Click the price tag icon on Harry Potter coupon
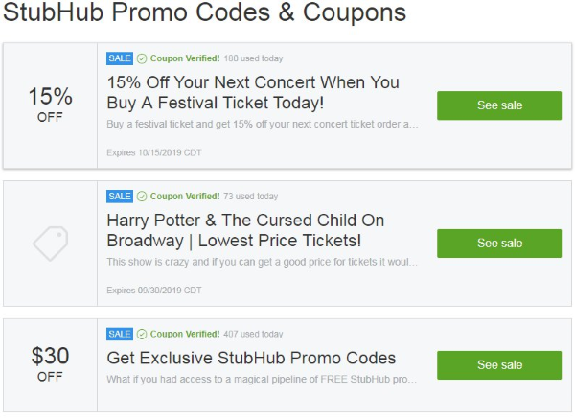The height and width of the screenshot is (419, 575). pos(51,243)
